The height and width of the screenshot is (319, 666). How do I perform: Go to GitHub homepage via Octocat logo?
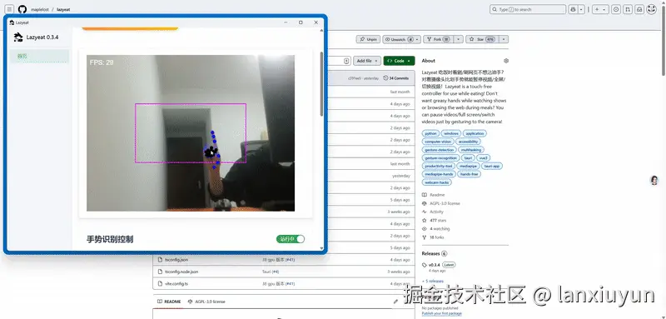click(22, 9)
